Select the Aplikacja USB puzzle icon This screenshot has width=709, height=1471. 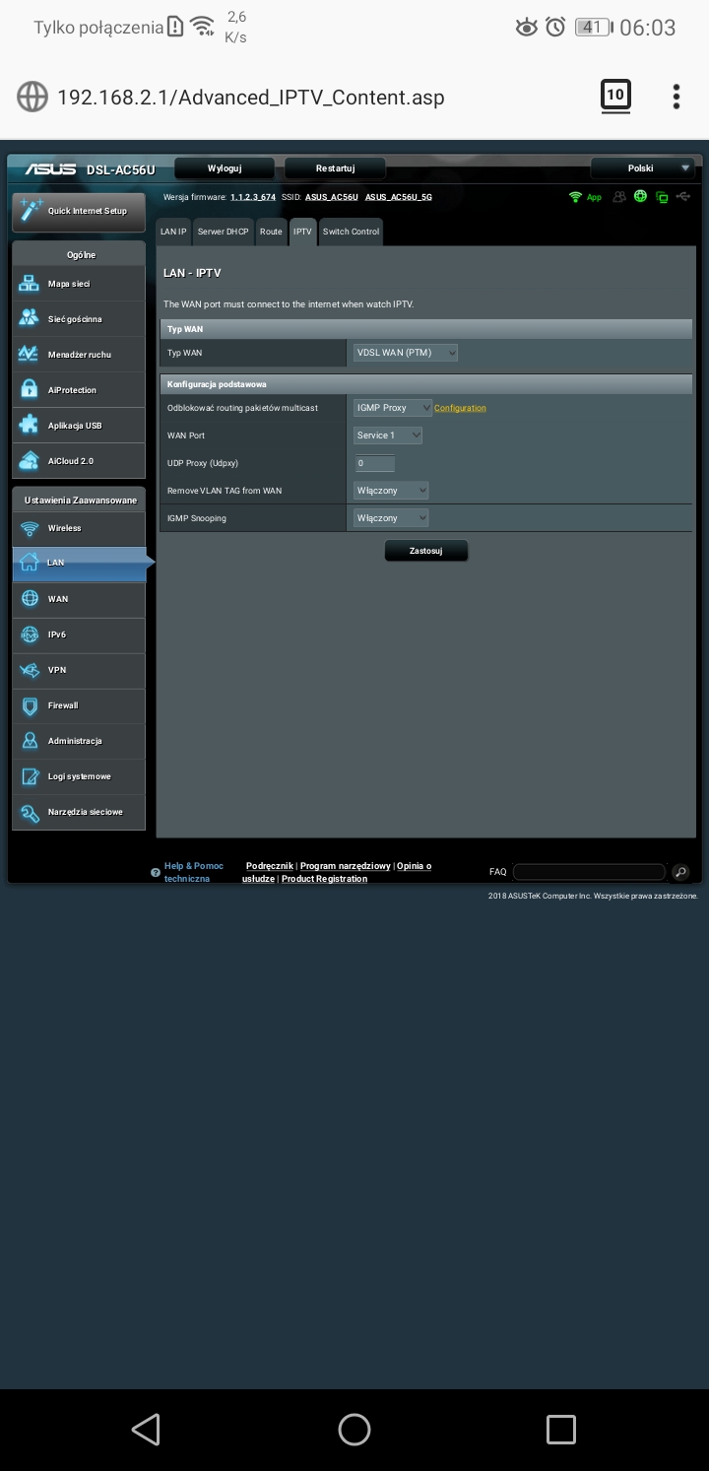coord(30,426)
